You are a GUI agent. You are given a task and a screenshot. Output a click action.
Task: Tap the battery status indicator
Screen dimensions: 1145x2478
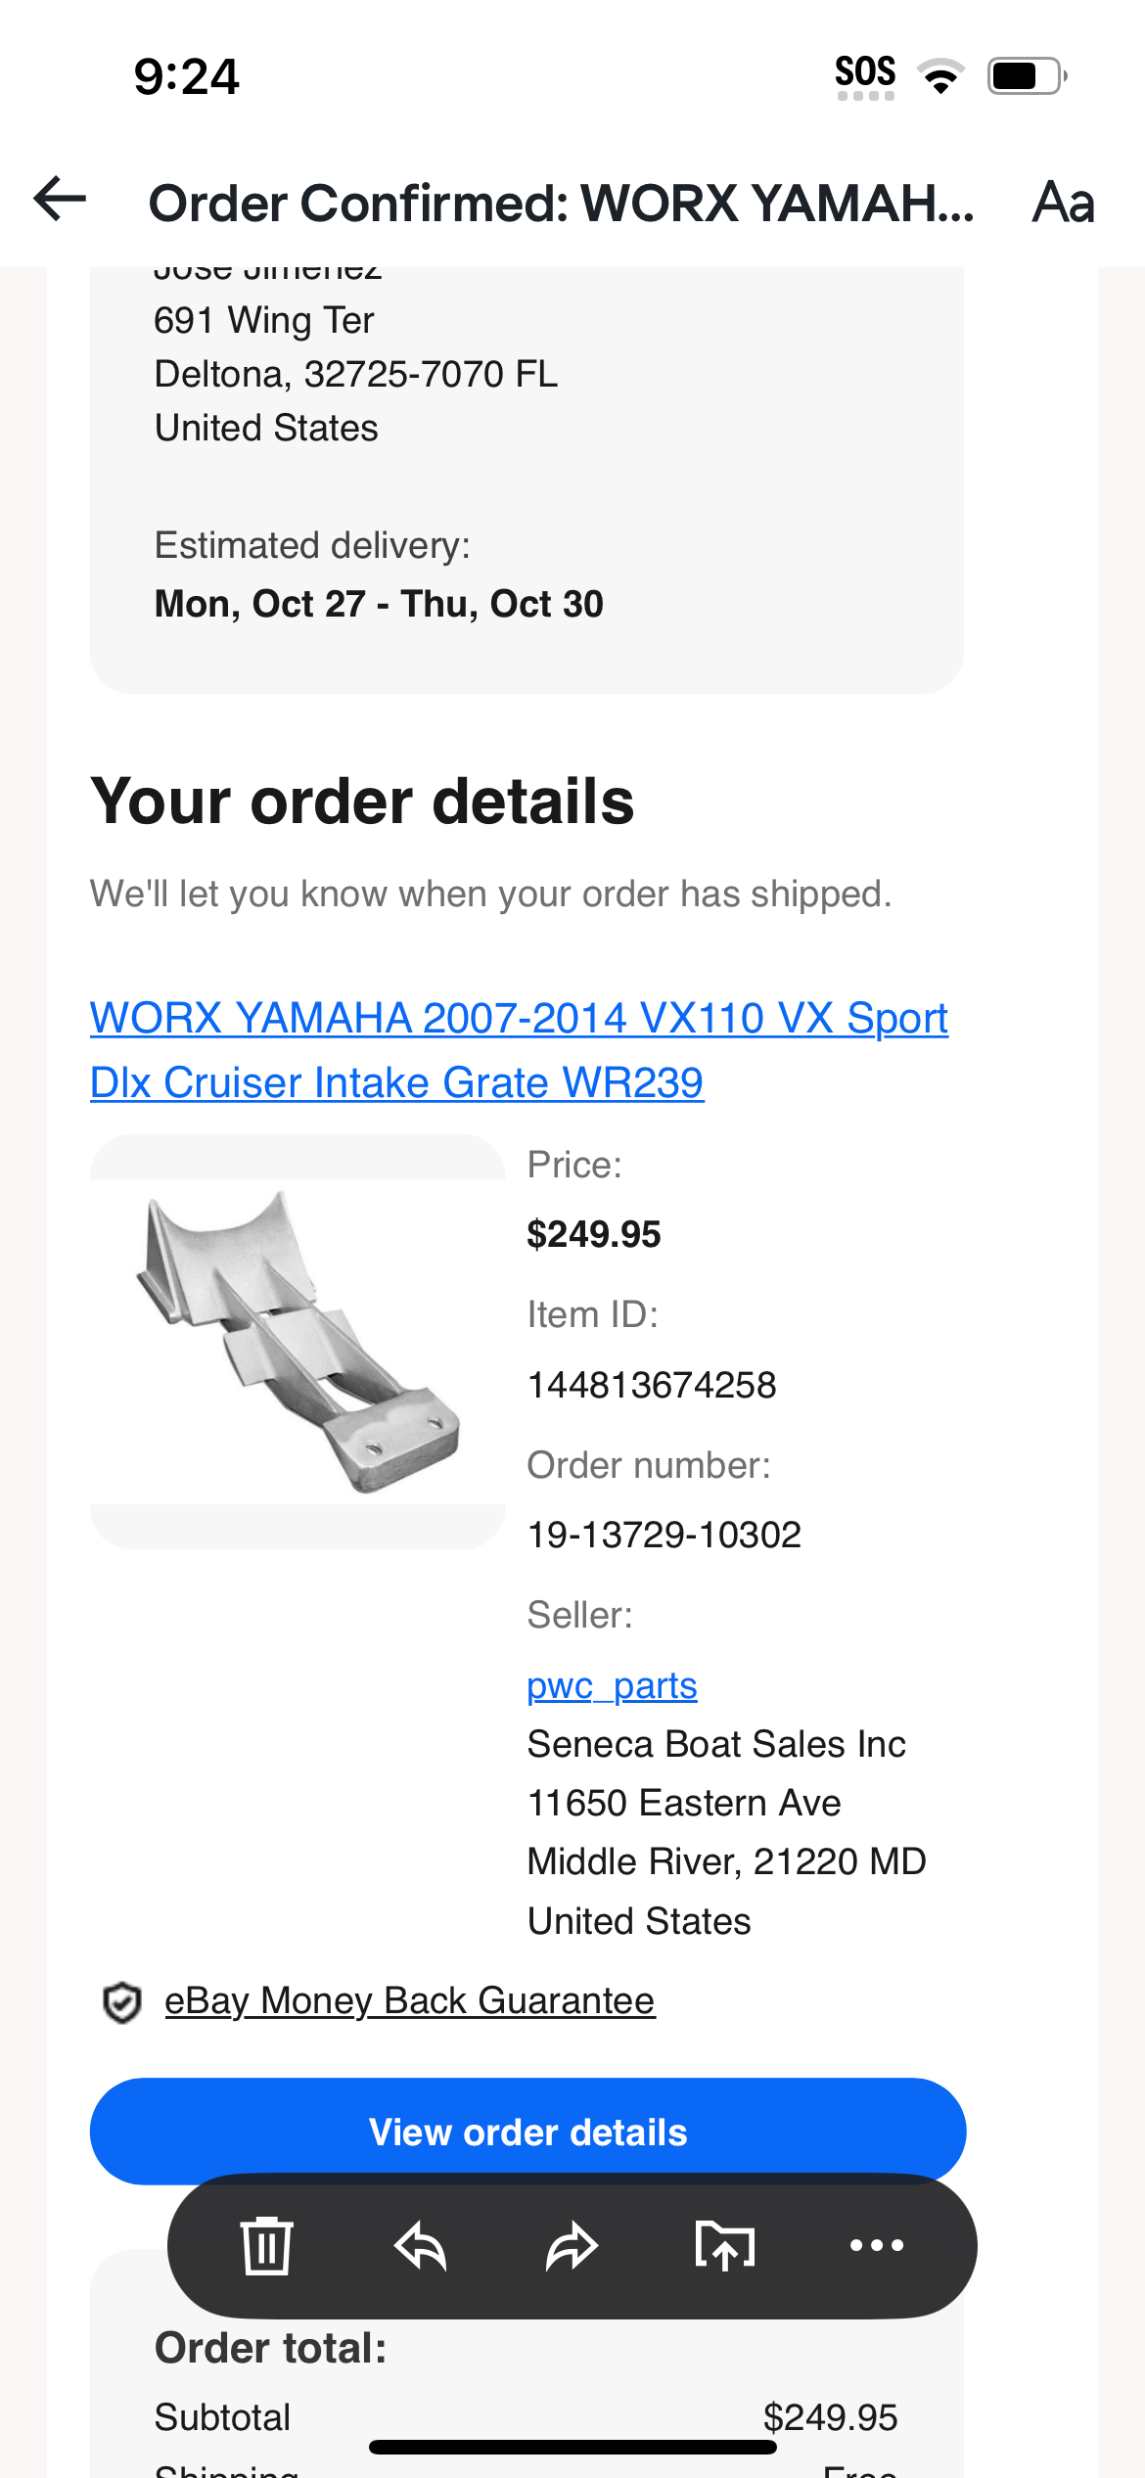click(1027, 76)
